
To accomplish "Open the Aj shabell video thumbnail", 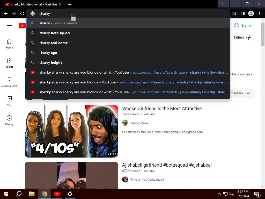I will click(71, 175).
